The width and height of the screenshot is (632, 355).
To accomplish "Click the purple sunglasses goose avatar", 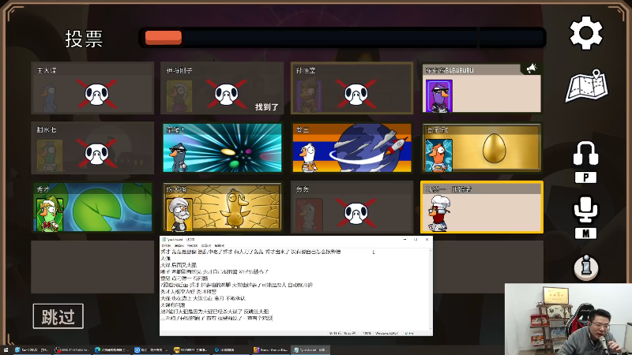I will point(439,95).
